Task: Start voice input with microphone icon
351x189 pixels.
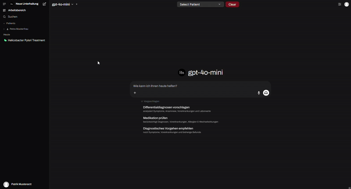Action: point(259,93)
